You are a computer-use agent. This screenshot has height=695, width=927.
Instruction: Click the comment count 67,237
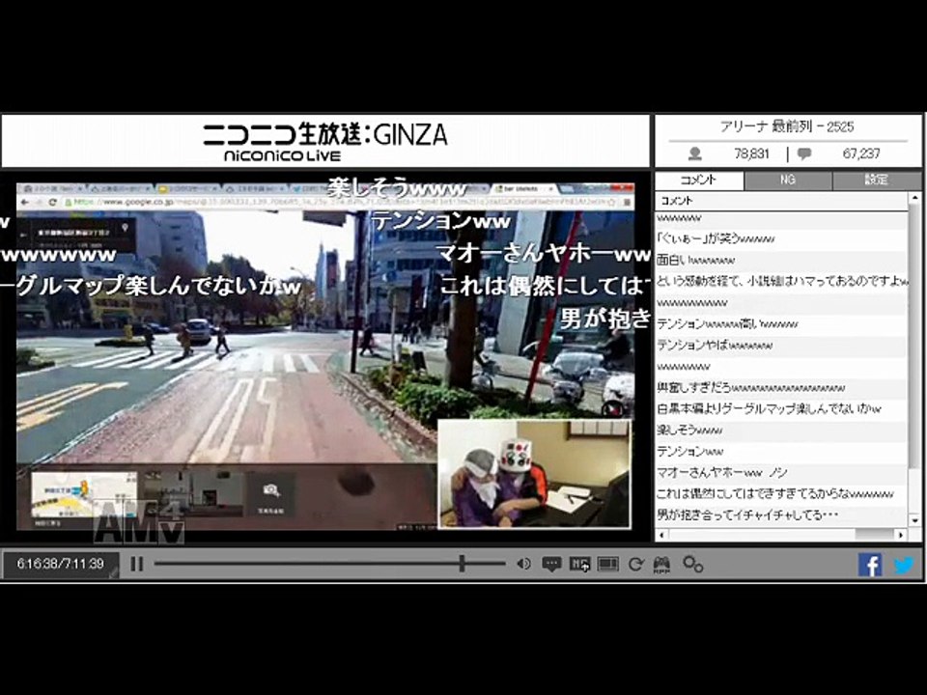click(x=861, y=154)
